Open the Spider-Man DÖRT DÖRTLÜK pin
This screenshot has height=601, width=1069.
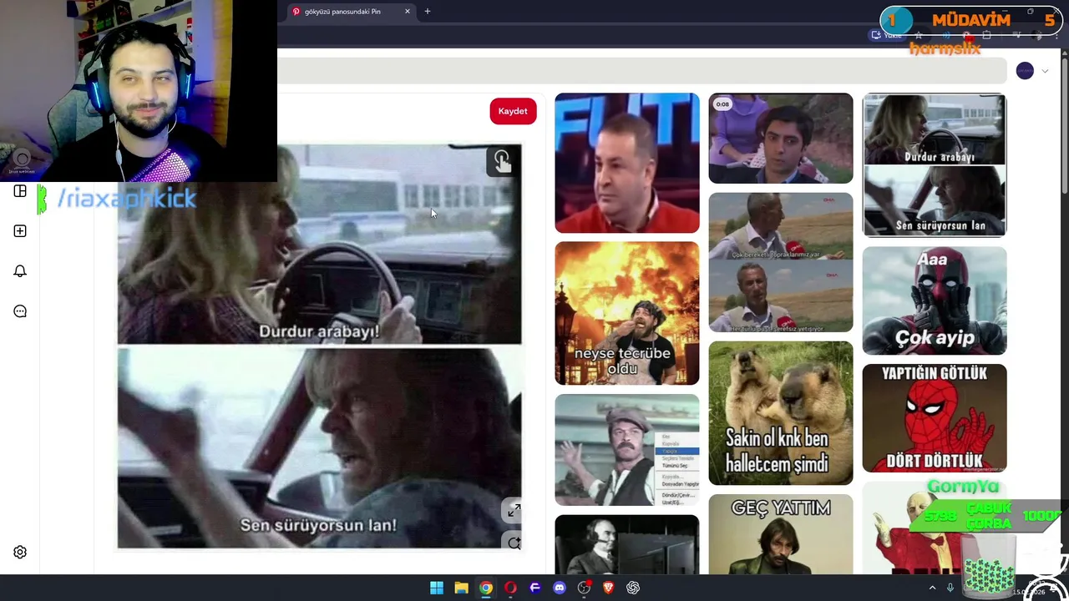click(935, 418)
